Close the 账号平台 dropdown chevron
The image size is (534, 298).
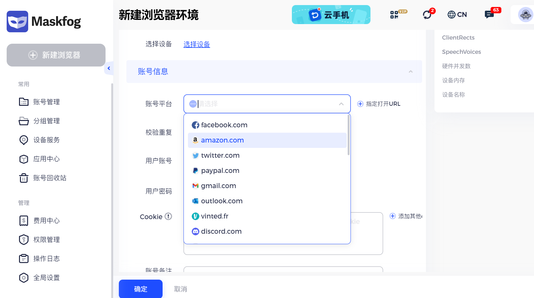341,104
